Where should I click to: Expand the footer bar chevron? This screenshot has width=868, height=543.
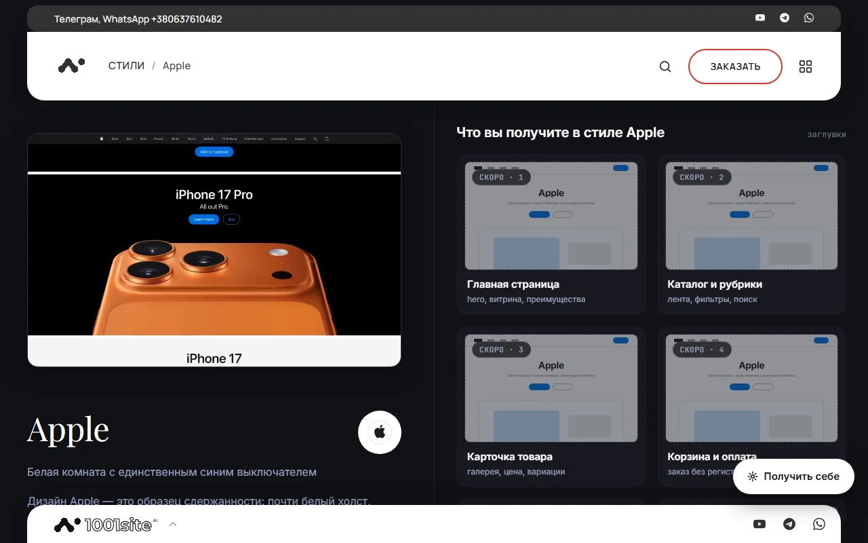point(173,524)
